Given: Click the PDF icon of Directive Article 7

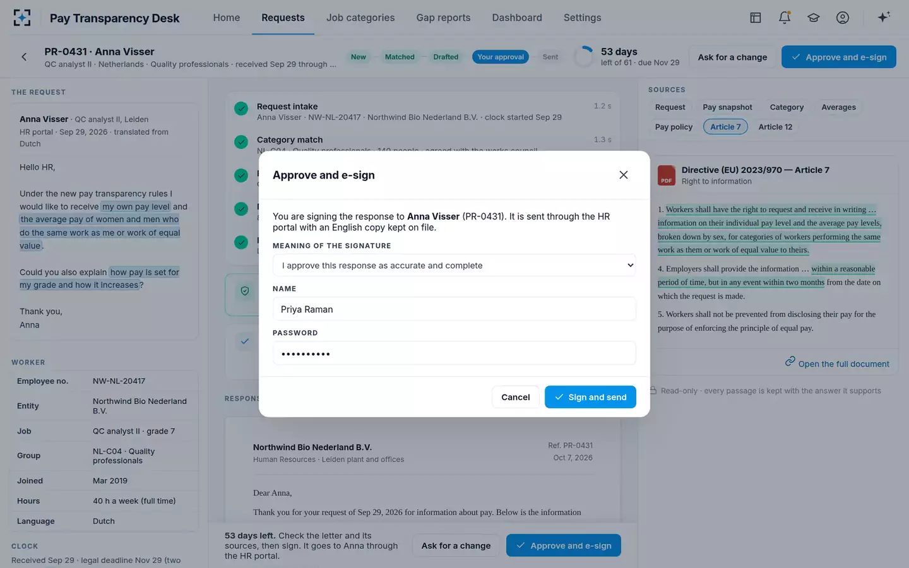Looking at the screenshot, I should (x=667, y=175).
